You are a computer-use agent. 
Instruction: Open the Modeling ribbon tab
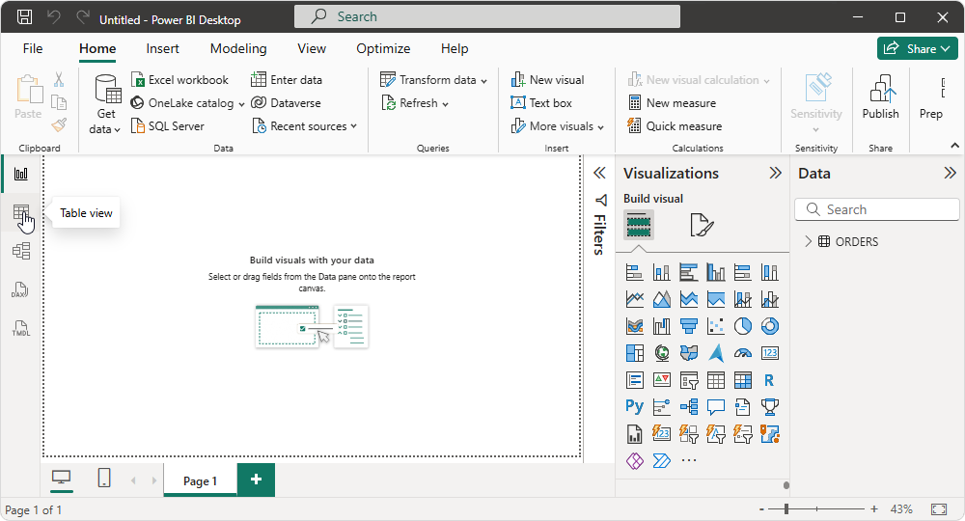point(238,48)
